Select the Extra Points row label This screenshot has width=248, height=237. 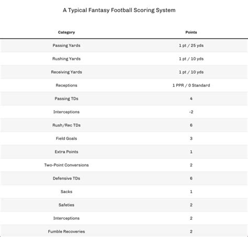[x=66, y=152]
